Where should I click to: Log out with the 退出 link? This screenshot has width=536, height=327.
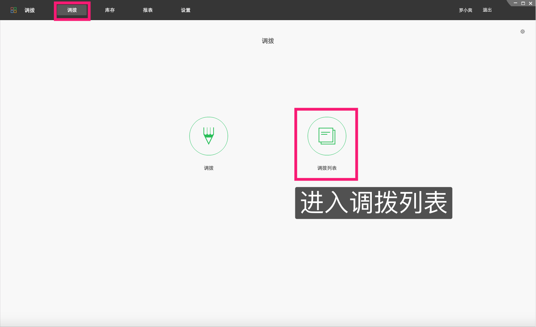(487, 10)
